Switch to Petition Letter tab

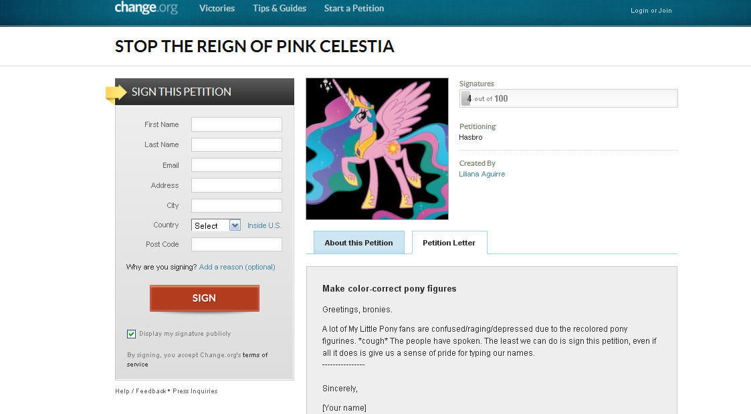tap(449, 243)
